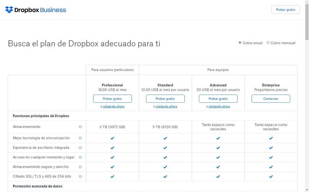Click the Para usuarios particulares header

[112, 70]
